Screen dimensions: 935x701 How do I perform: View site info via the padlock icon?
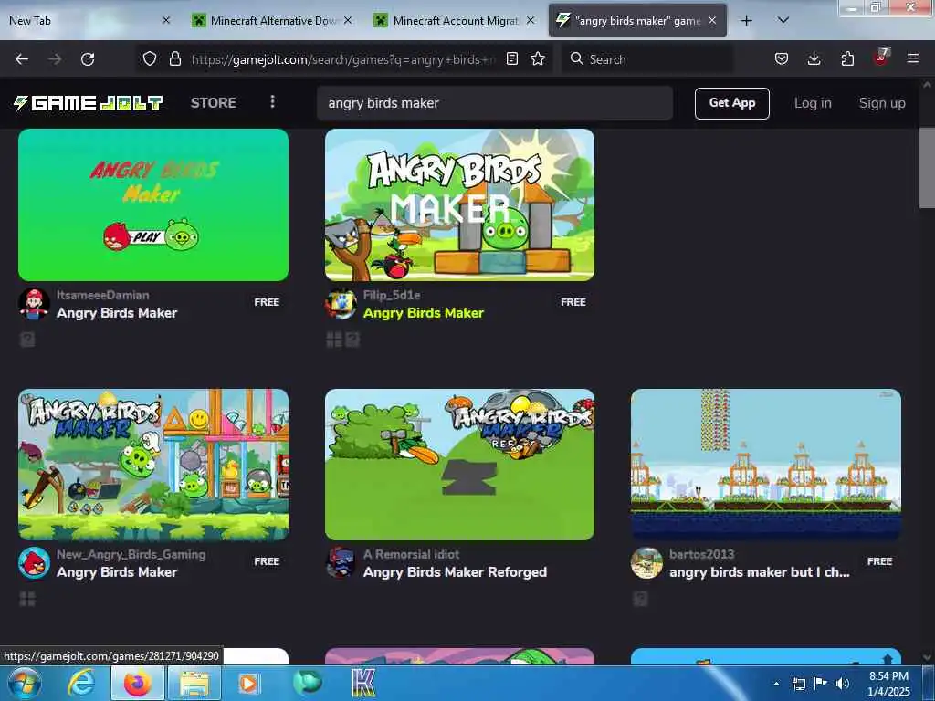pos(174,58)
